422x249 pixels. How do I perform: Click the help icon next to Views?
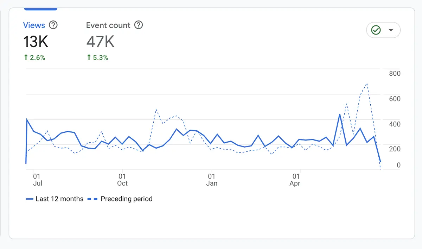point(53,25)
